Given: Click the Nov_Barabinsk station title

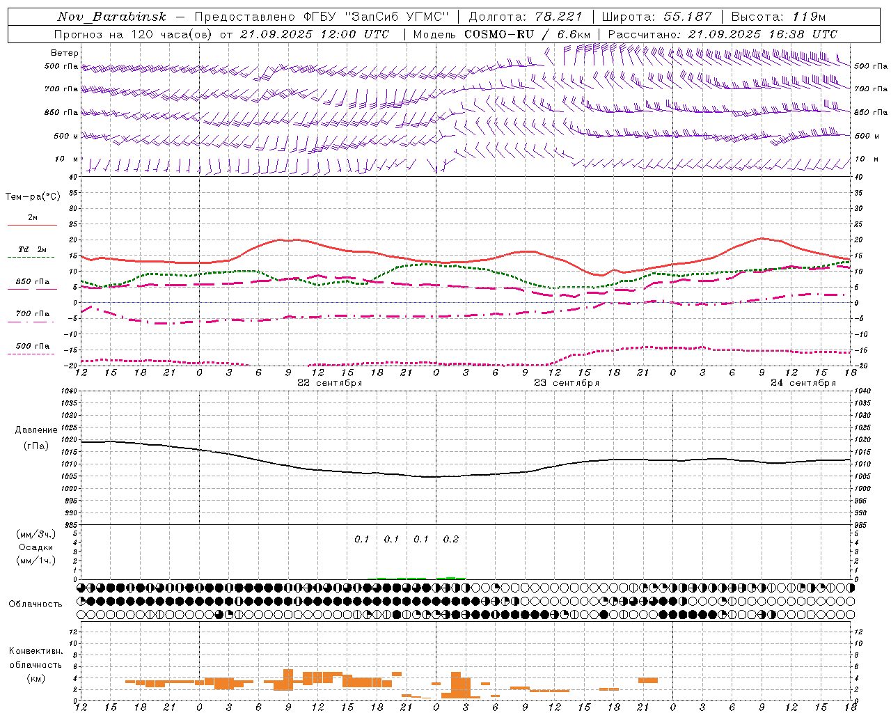Looking at the screenshot, I should point(111,17).
